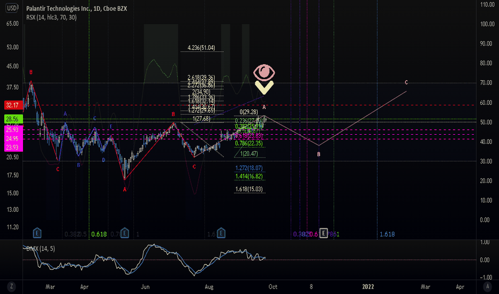
Task: Click the blue 1.618 time-zone label
Action: tap(387, 234)
